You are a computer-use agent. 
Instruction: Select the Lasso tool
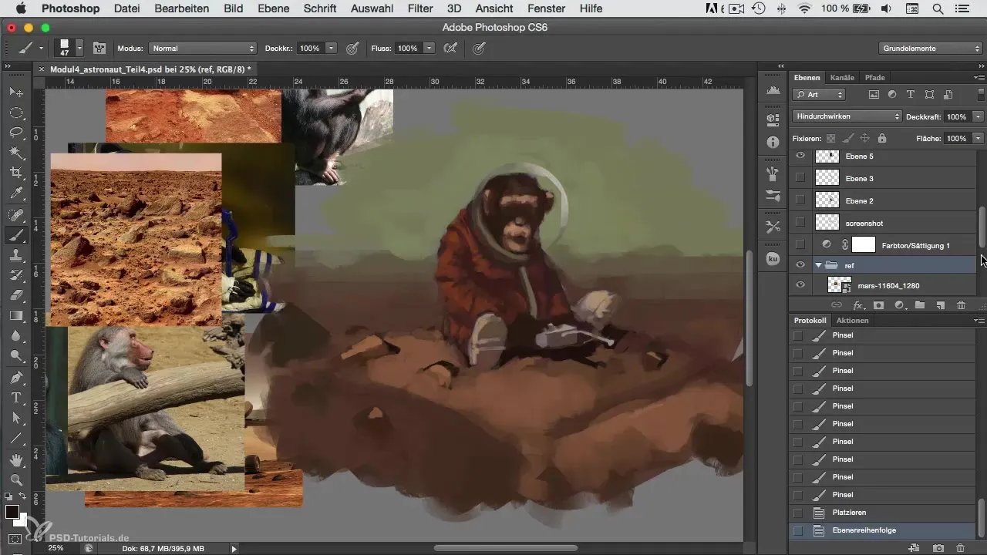(15, 133)
